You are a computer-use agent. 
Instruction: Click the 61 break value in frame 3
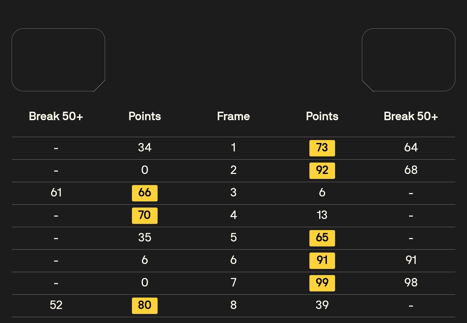click(x=56, y=193)
